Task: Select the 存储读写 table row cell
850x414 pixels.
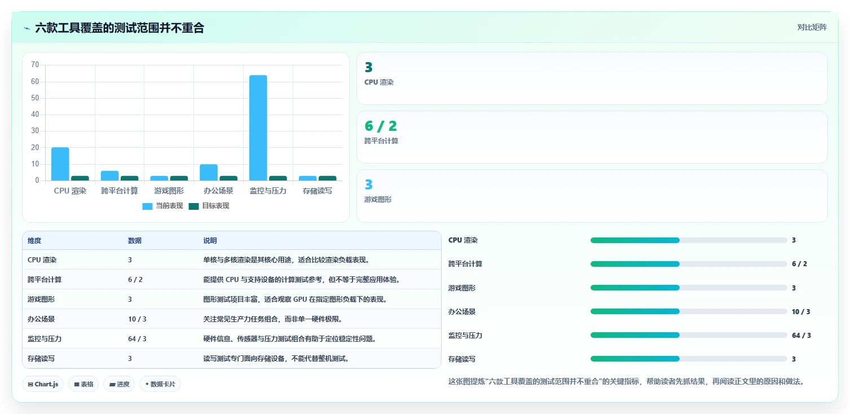Action: (41, 359)
